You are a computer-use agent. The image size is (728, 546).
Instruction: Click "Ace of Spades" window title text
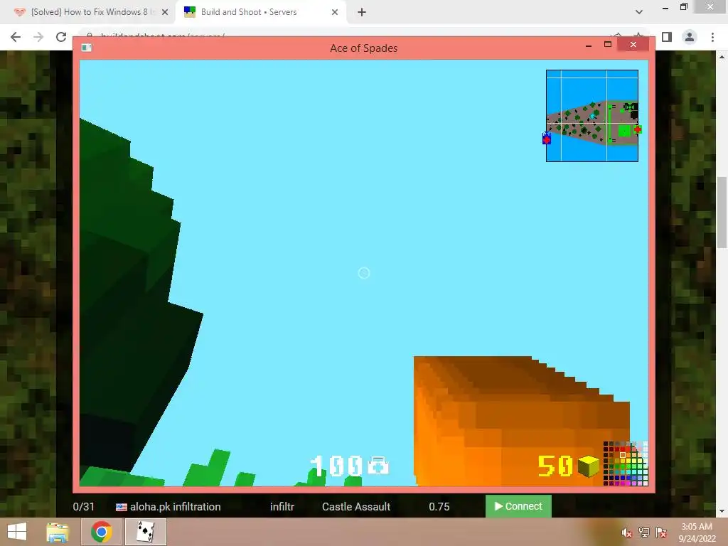pyautogui.click(x=363, y=48)
